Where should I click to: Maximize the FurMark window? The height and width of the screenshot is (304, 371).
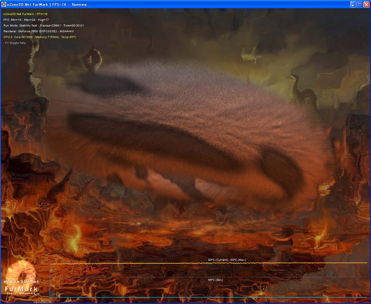360,4
